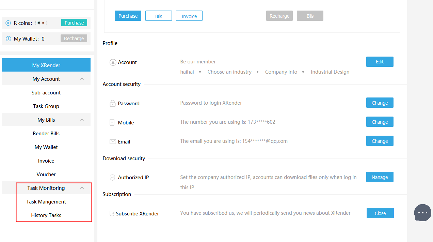Click Change button next to Password
The width and height of the screenshot is (433, 242).
click(380, 103)
